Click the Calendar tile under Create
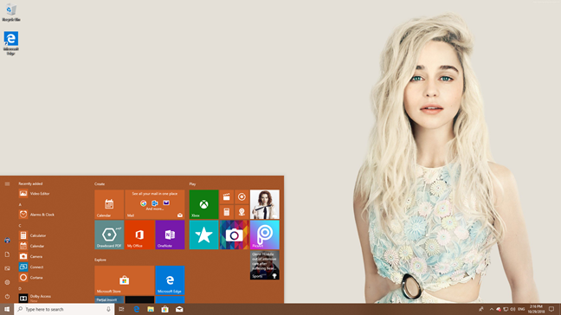Image resolution: width=561 pixels, height=315 pixels. tap(109, 204)
